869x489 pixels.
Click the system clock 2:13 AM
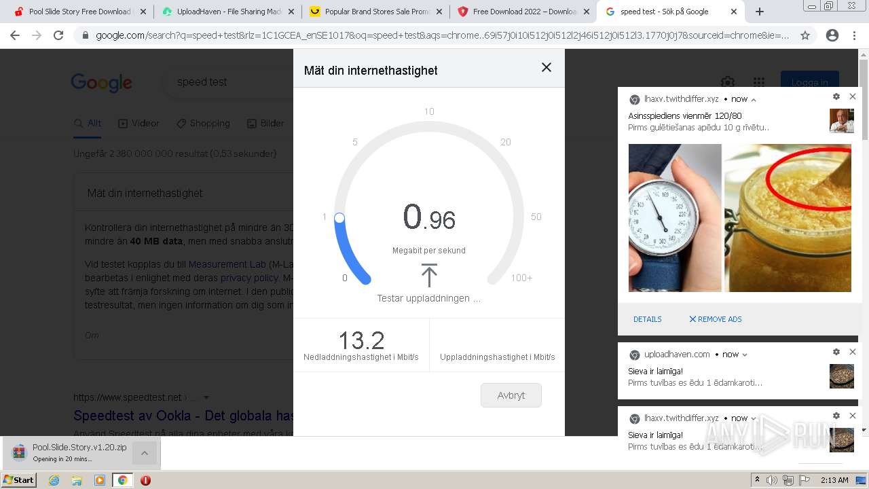tap(834, 480)
